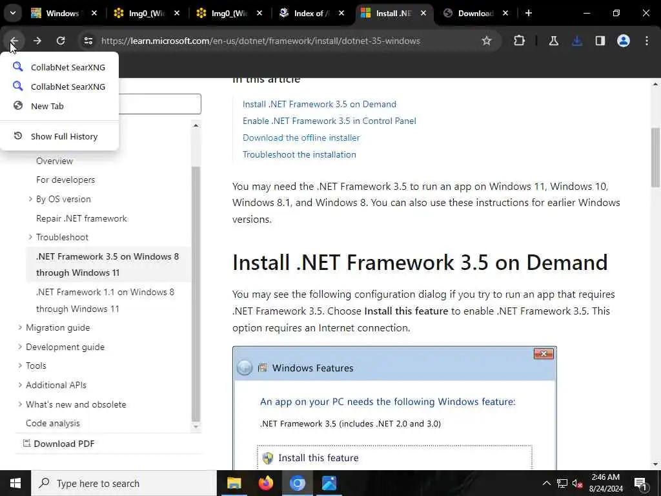Screen dimensions: 661x496
Task: Click the page vertical scrollbar thumb
Action: 655,157
